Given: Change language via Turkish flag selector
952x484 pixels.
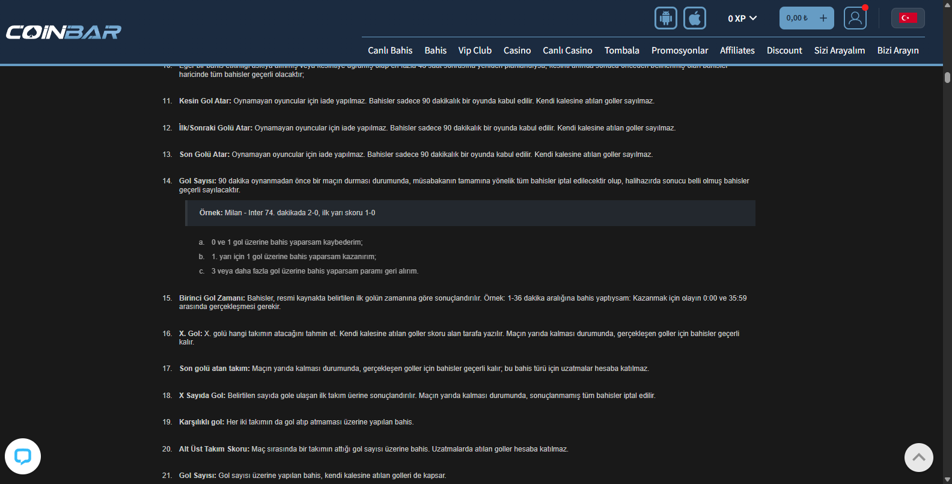Looking at the screenshot, I should [x=908, y=18].
